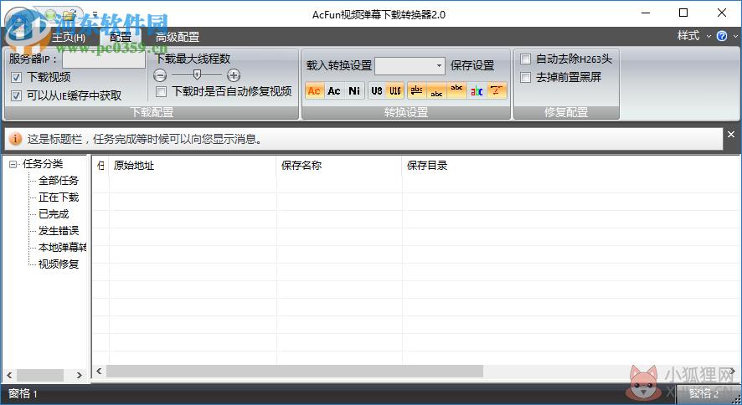Adjust the 下载最大线程数 slider handle

[198, 74]
